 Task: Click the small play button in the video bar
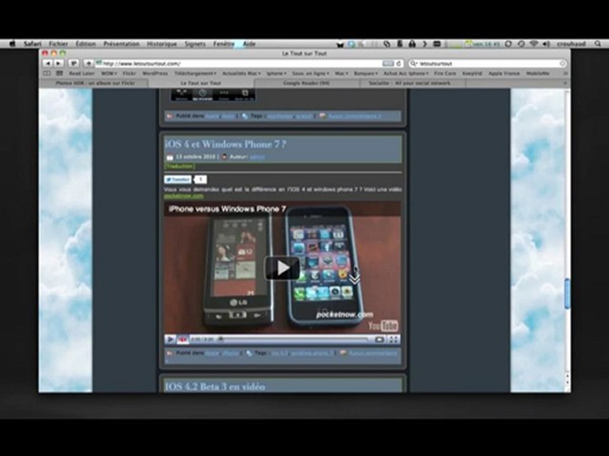[x=170, y=339]
